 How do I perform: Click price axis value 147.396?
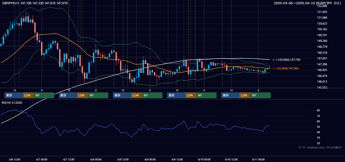point(322,64)
